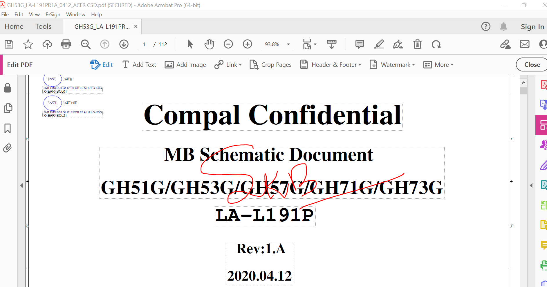Open the find text magnifier tool
547x287 pixels.
[x=86, y=44]
